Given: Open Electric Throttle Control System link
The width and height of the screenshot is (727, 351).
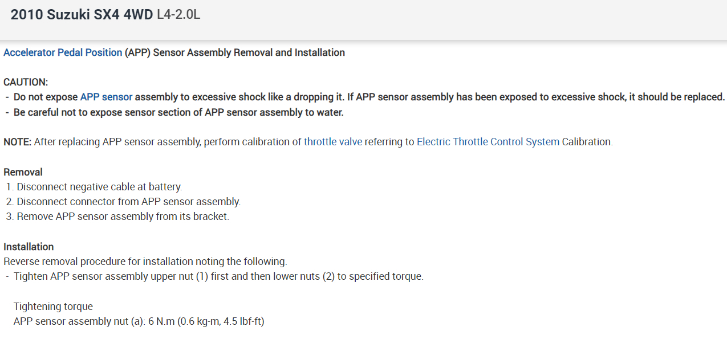Looking at the screenshot, I should coord(488,142).
